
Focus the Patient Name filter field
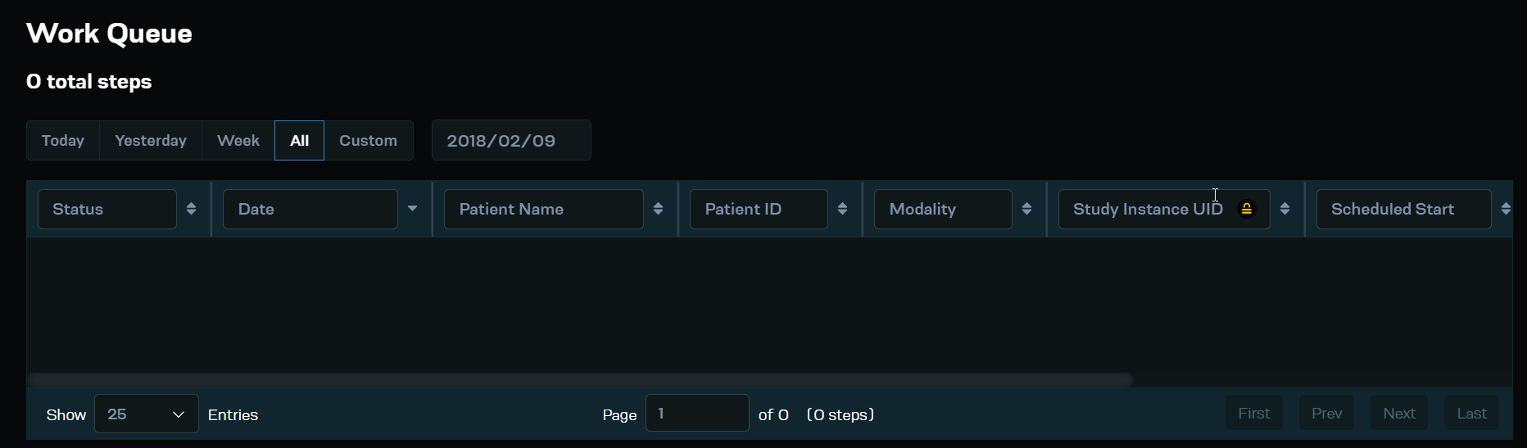pos(542,209)
